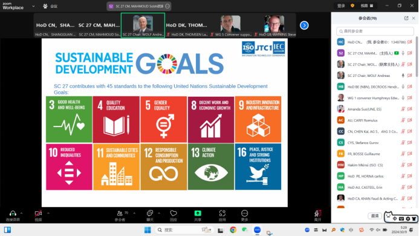Close the participants panel
The image size is (419, 236).
pyautogui.click(x=414, y=18)
